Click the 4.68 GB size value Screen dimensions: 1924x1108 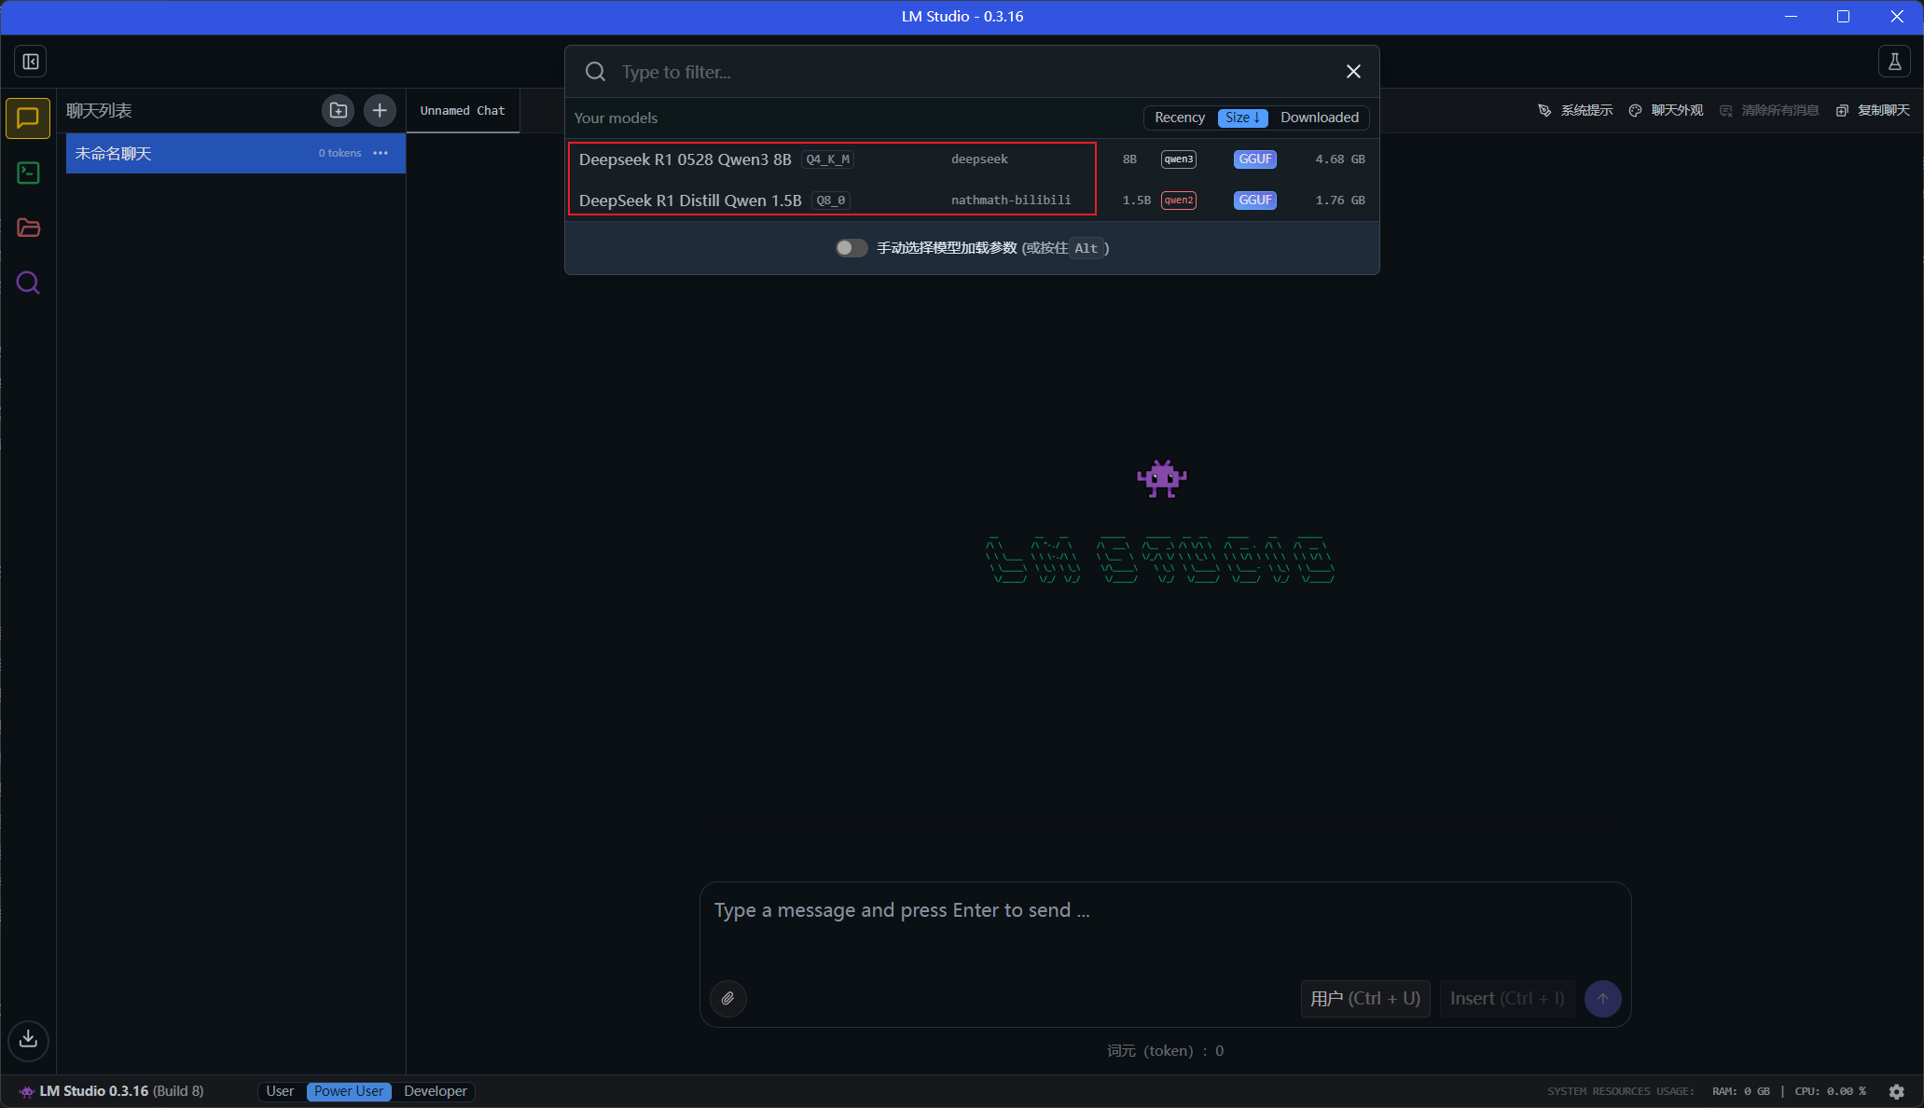click(x=1340, y=159)
